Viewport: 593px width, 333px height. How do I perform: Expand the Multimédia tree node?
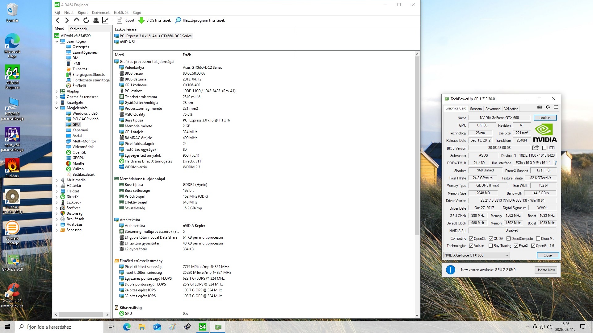pos(57,180)
